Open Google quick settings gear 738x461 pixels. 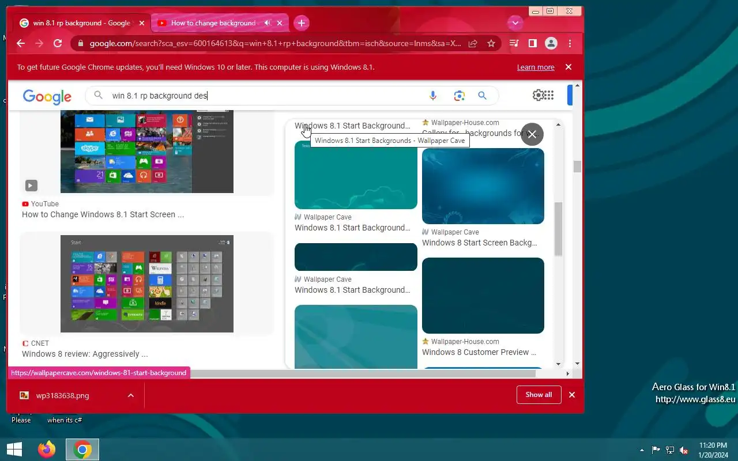pyautogui.click(x=539, y=95)
